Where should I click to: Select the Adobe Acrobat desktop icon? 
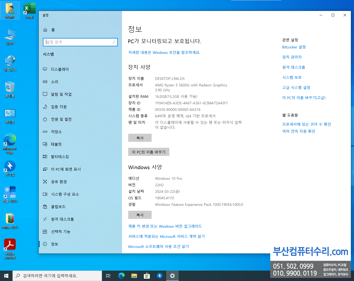click(10, 249)
